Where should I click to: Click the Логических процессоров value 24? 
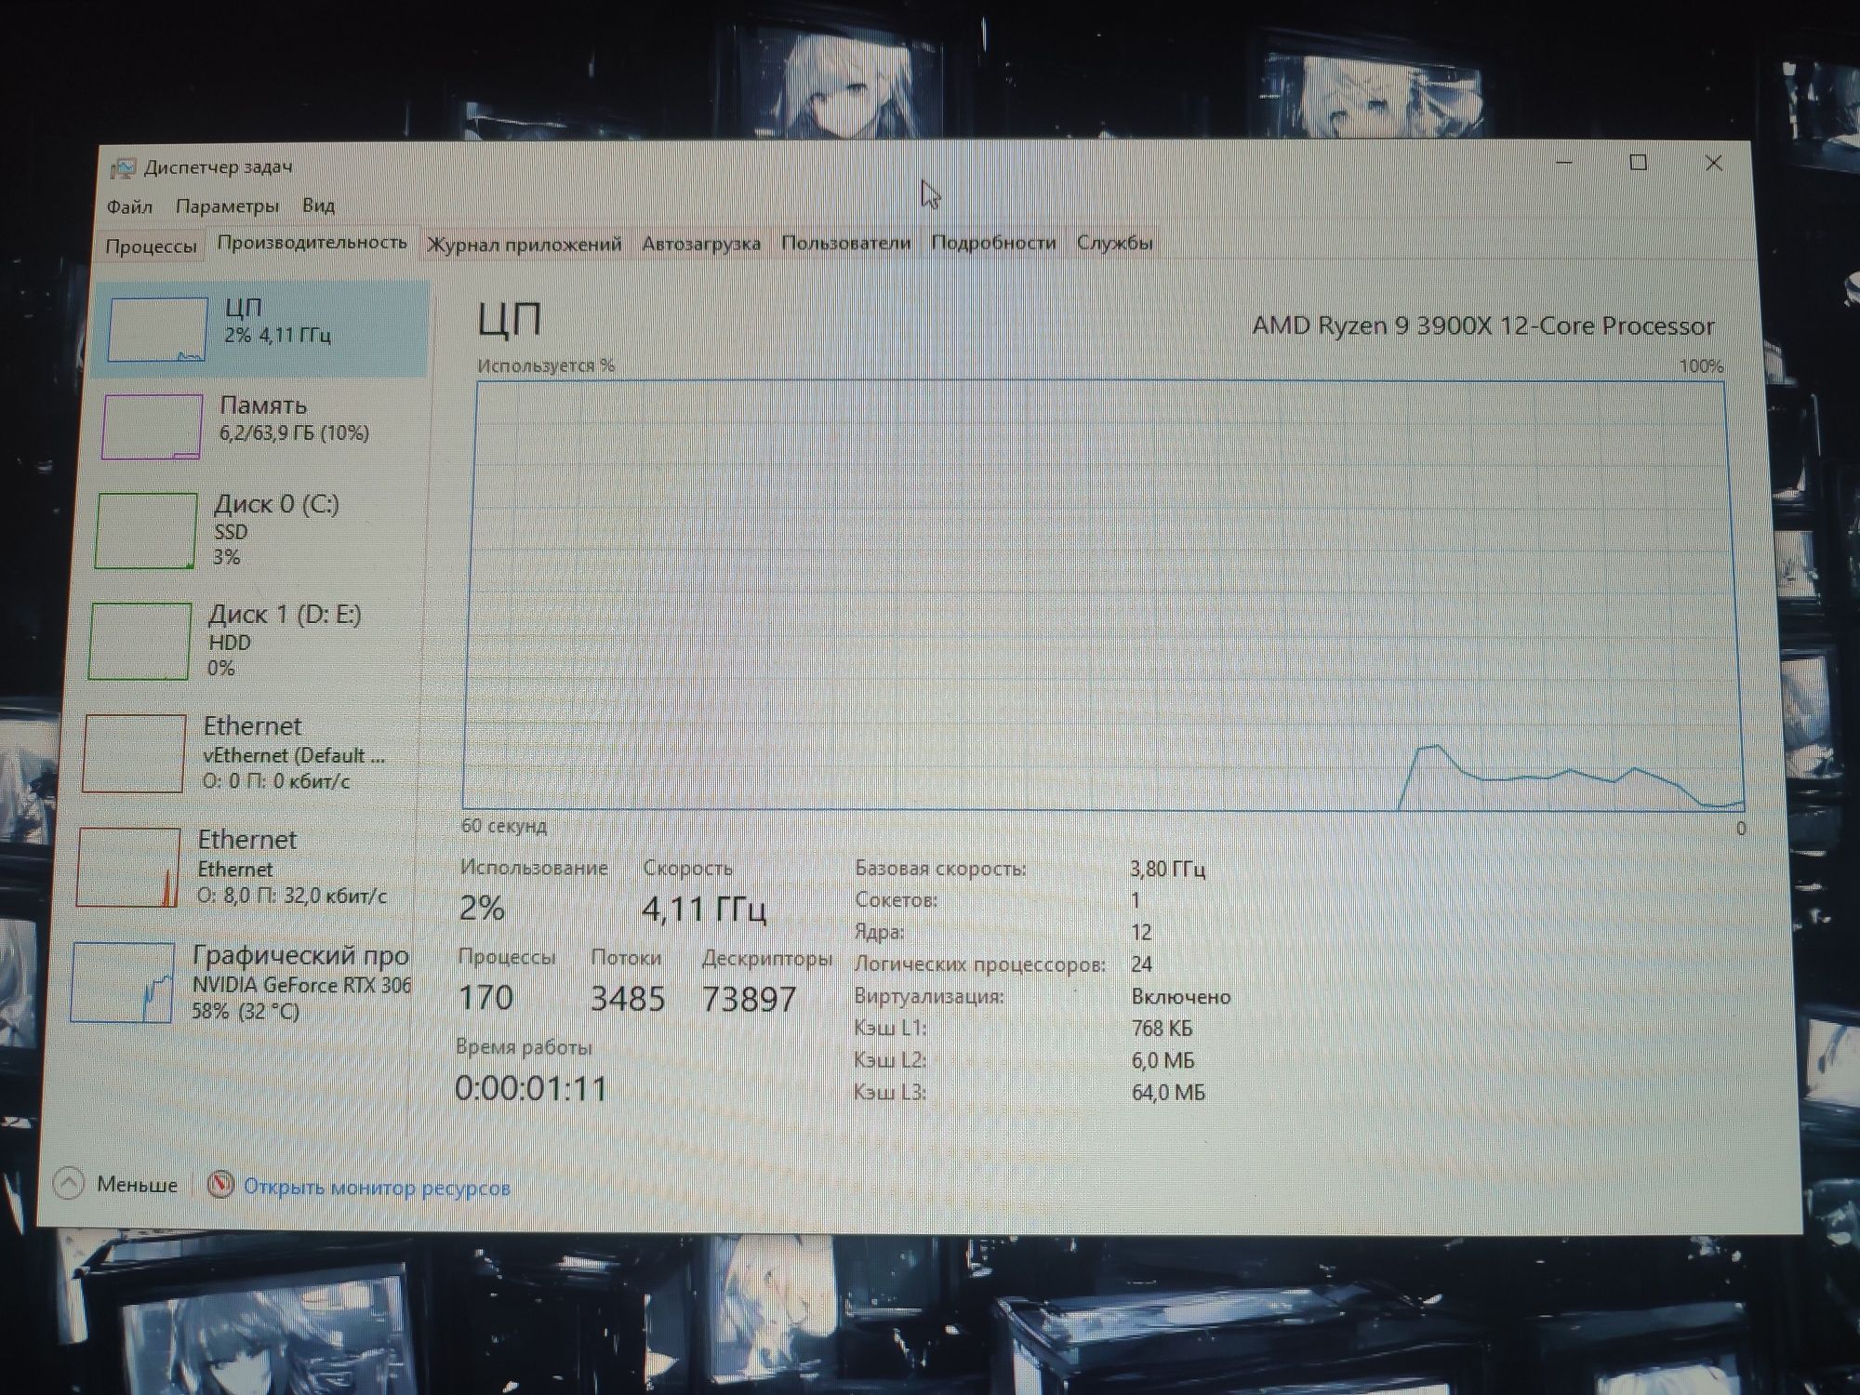(x=1142, y=964)
